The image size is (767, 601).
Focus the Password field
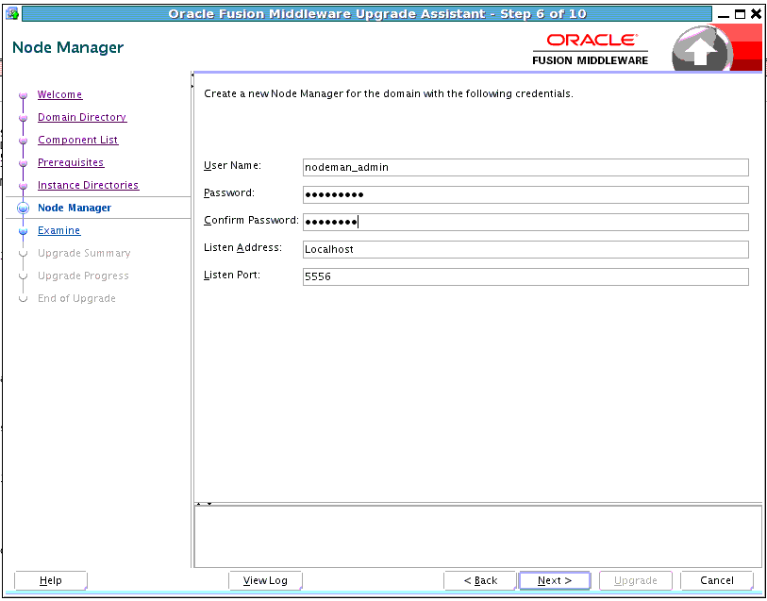tap(525, 194)
